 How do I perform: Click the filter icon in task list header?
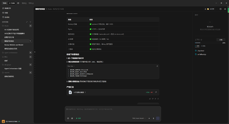point(31,22)
